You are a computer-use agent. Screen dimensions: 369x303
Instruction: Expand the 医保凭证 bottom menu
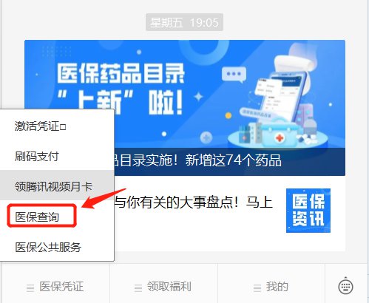click(56, 287)
